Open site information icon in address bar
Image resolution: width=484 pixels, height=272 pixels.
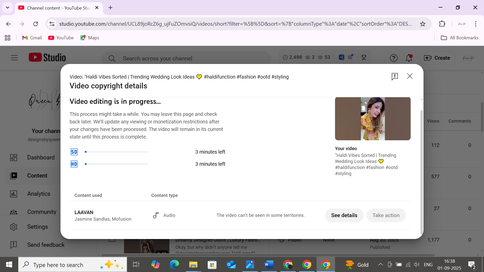(x=52, y=24)
